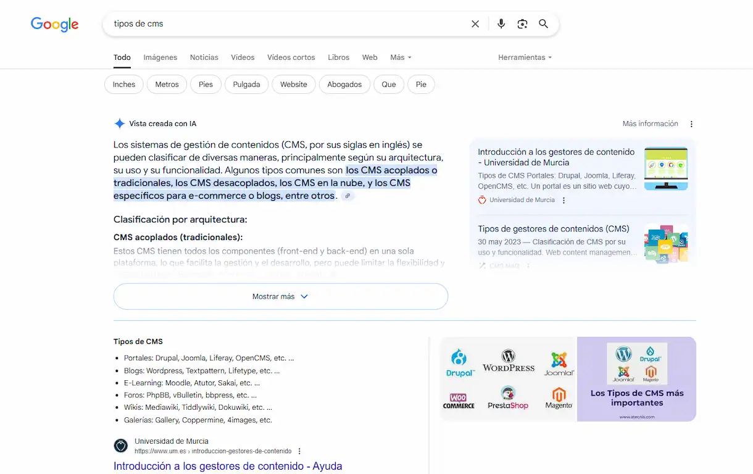Open Los Tipos de CMS más importantes image
The width and height of the screenshot is (753, 474).
coord(636,379)
